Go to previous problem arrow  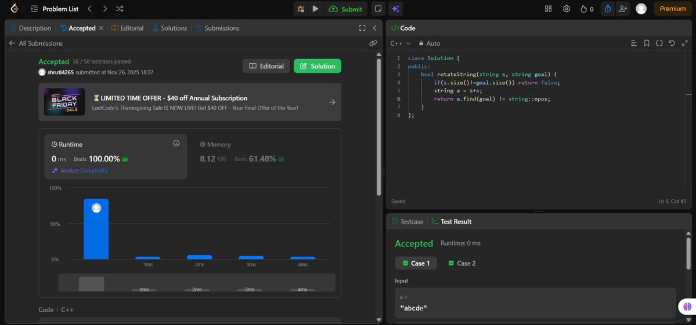(x=89, y=9)
